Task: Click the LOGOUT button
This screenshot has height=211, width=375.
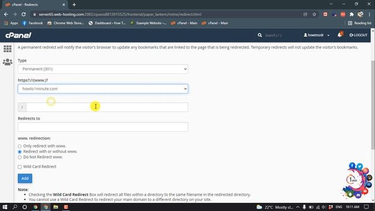Action: click(358, 35)
